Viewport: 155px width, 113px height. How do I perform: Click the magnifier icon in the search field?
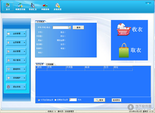coord(69,27)
